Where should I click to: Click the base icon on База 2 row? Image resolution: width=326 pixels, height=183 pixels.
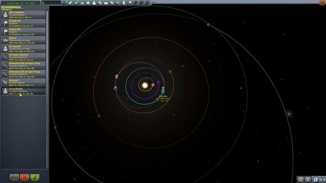coord(5,40)
